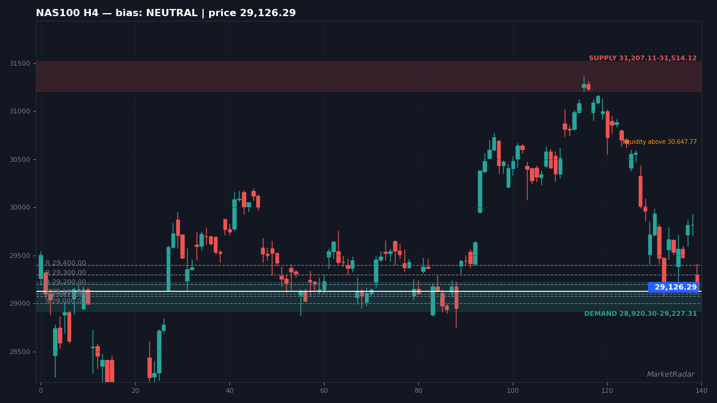Click the 'R 29,400.00' resistance level label
717x403 pixels.
point(66,263)
